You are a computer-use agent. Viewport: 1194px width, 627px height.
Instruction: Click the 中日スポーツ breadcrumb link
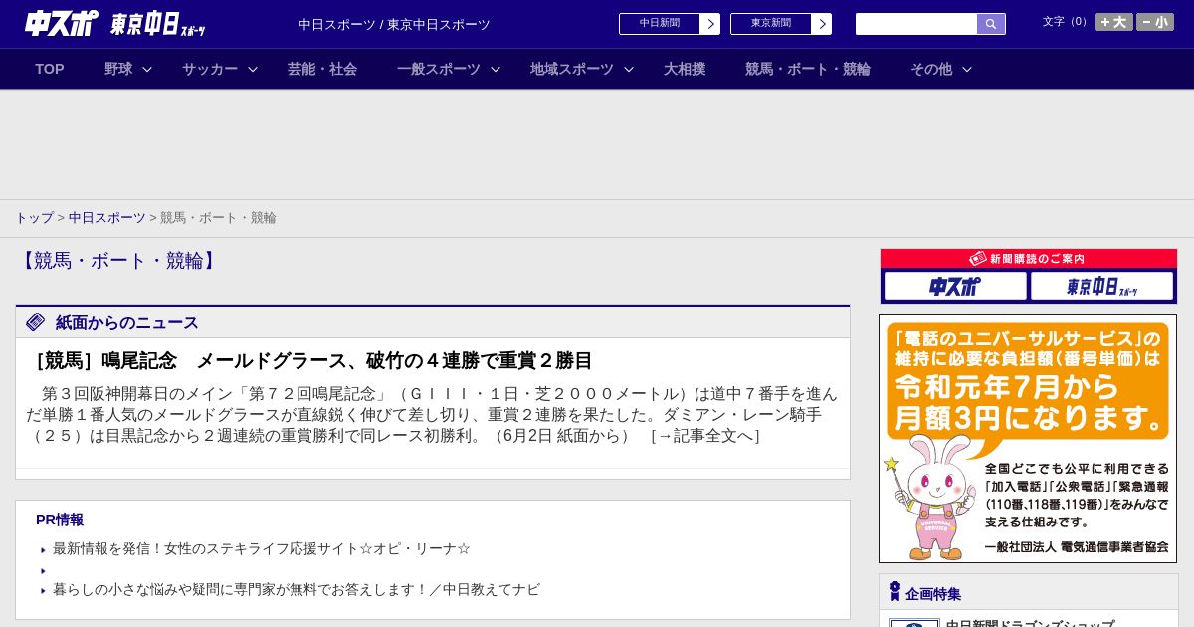point(107,217)
